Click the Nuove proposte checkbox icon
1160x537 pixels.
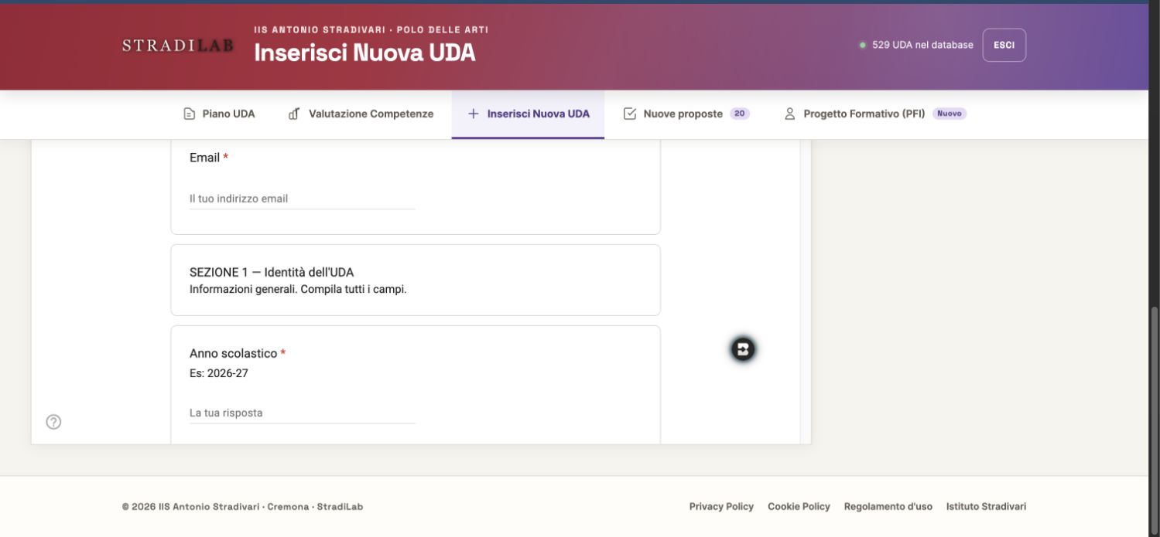click(630, 114)
